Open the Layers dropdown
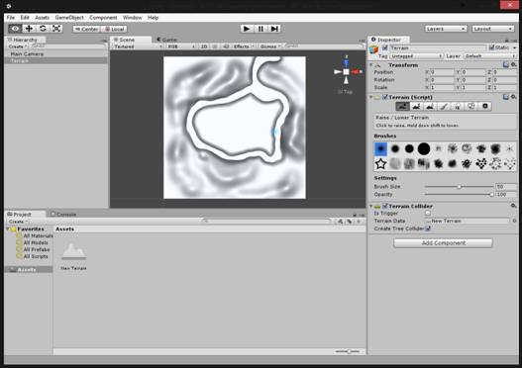This screenshot has height=368, width=522. (446, 29)
